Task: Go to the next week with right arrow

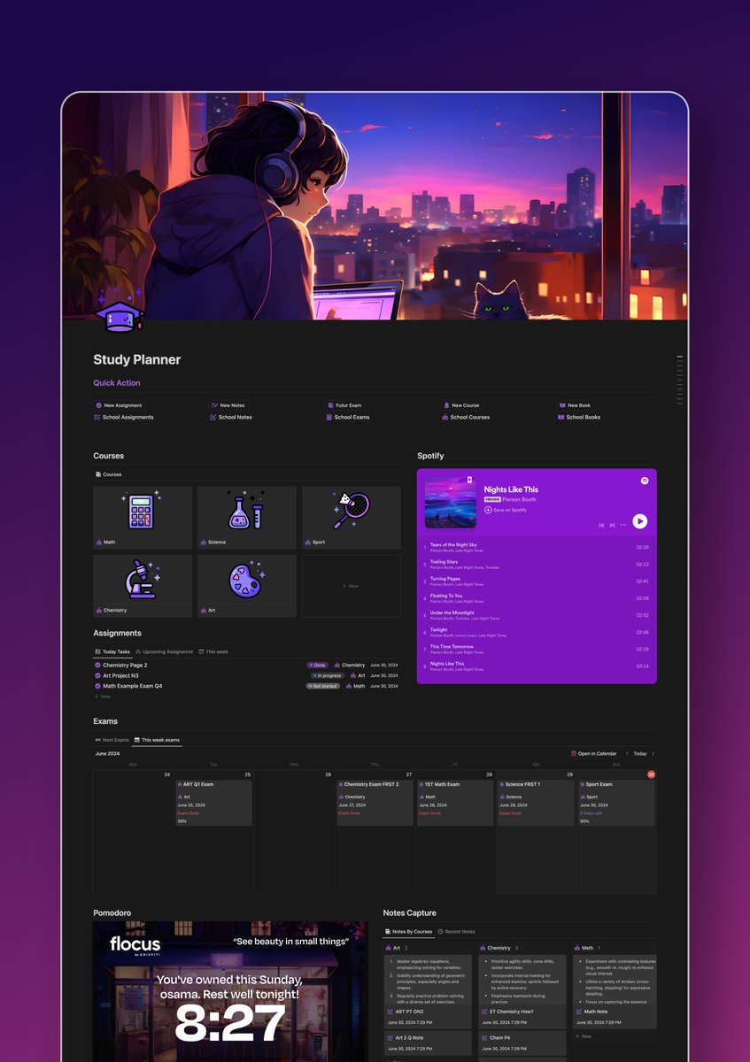Action: [653, 754]
